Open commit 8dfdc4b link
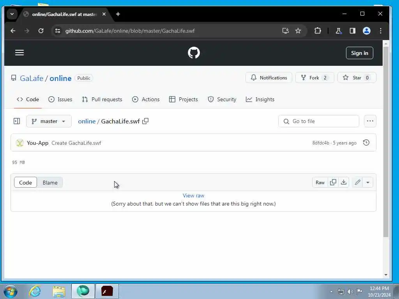The height and width of the screenshot is (299, 399). coord(321,143)
